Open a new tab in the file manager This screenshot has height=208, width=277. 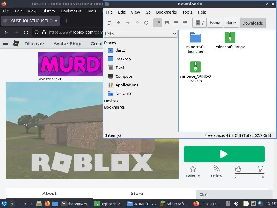[x=110, y=23]
